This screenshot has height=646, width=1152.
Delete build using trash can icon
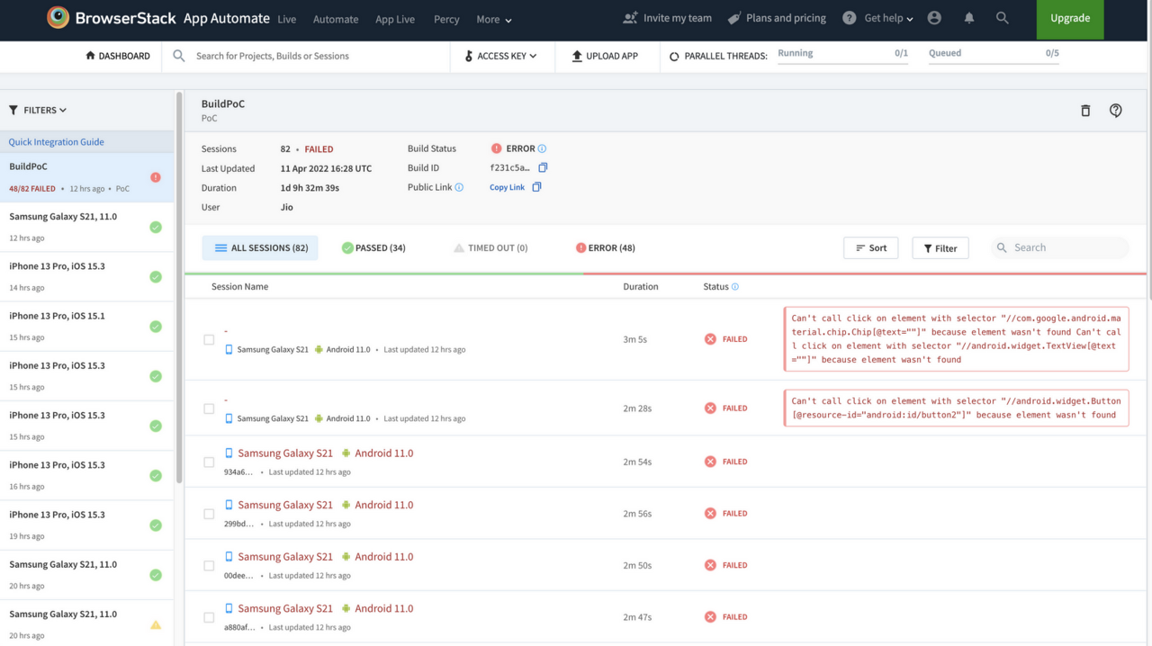coord(1085,110)
